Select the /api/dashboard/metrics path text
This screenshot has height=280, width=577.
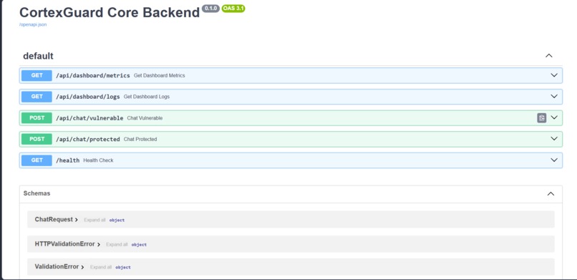93,75
